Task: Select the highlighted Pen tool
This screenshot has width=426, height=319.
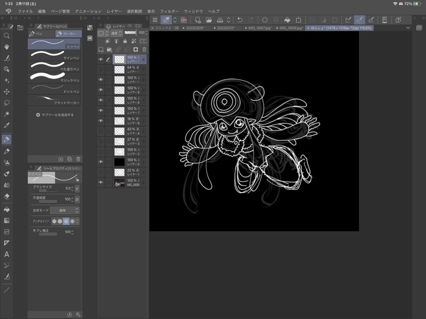Action: pyautogui.click(x=6, y=139)
